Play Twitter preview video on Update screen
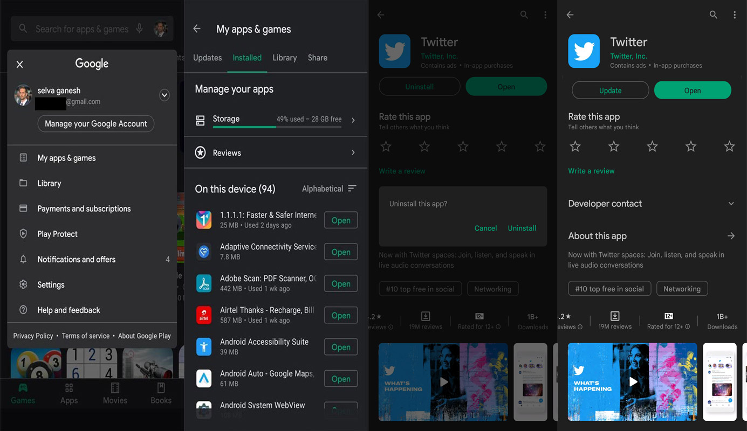 (x=633, y=381)
